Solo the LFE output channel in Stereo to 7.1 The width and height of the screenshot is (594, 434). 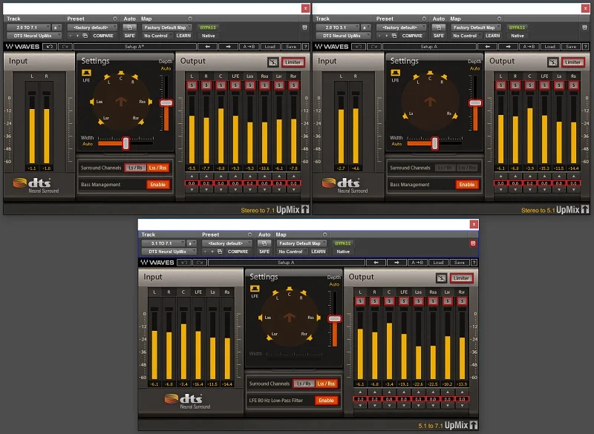pyautogui.click(x=235, y=85)
